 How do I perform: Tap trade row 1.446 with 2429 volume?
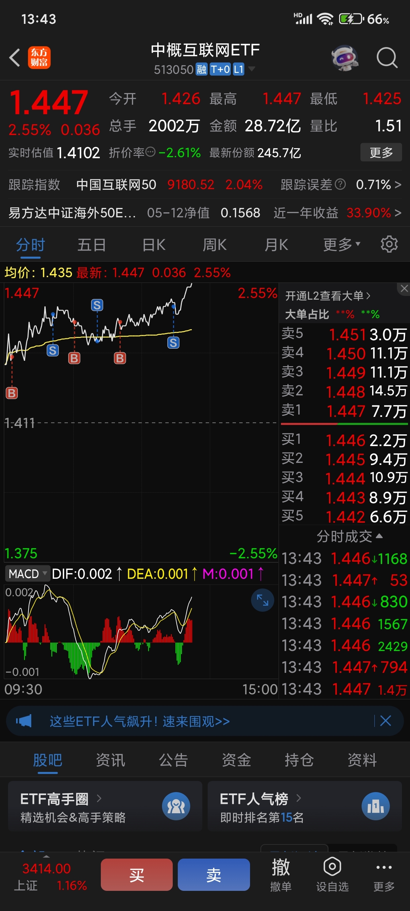(x=344, y=645)
